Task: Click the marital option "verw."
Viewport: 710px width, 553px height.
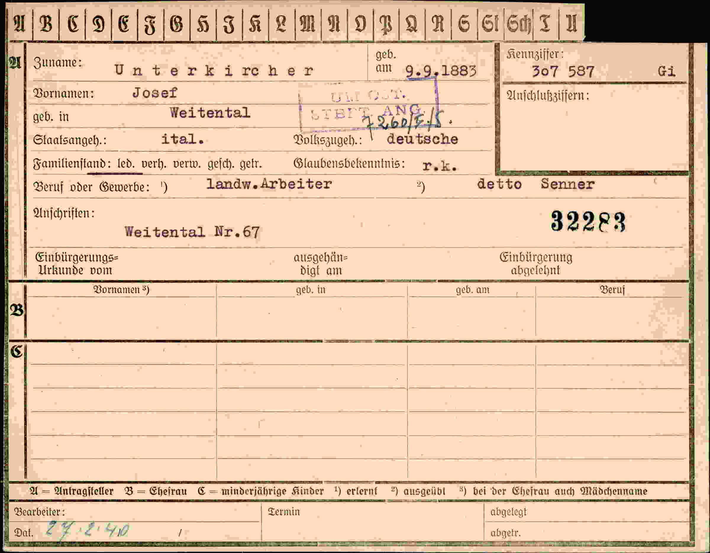Action: coord(187,164)
